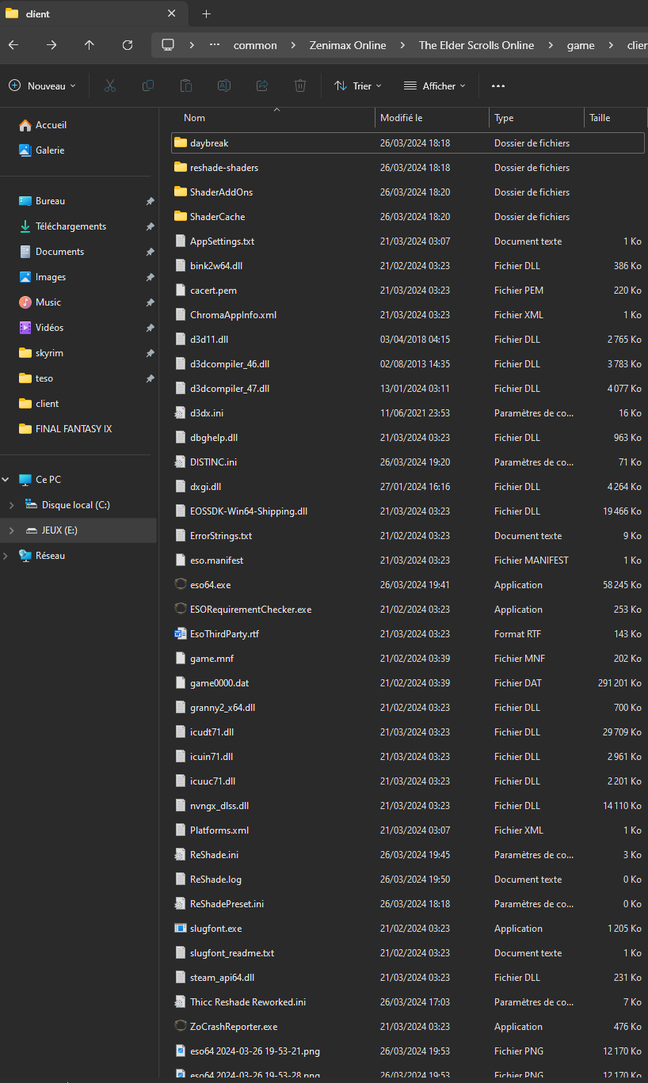The height and width of the screenshot is (1083, 648).
Task: Go up one folder level
Action: (90, 45)
